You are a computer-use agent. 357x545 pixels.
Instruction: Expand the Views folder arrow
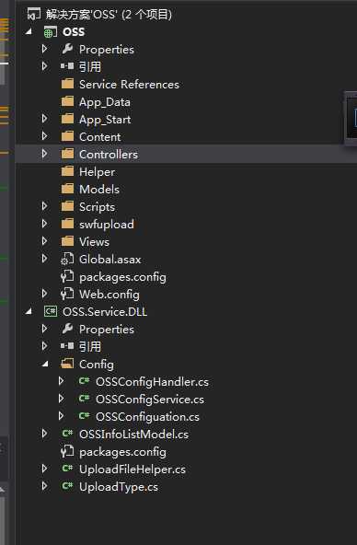point(44,241)
